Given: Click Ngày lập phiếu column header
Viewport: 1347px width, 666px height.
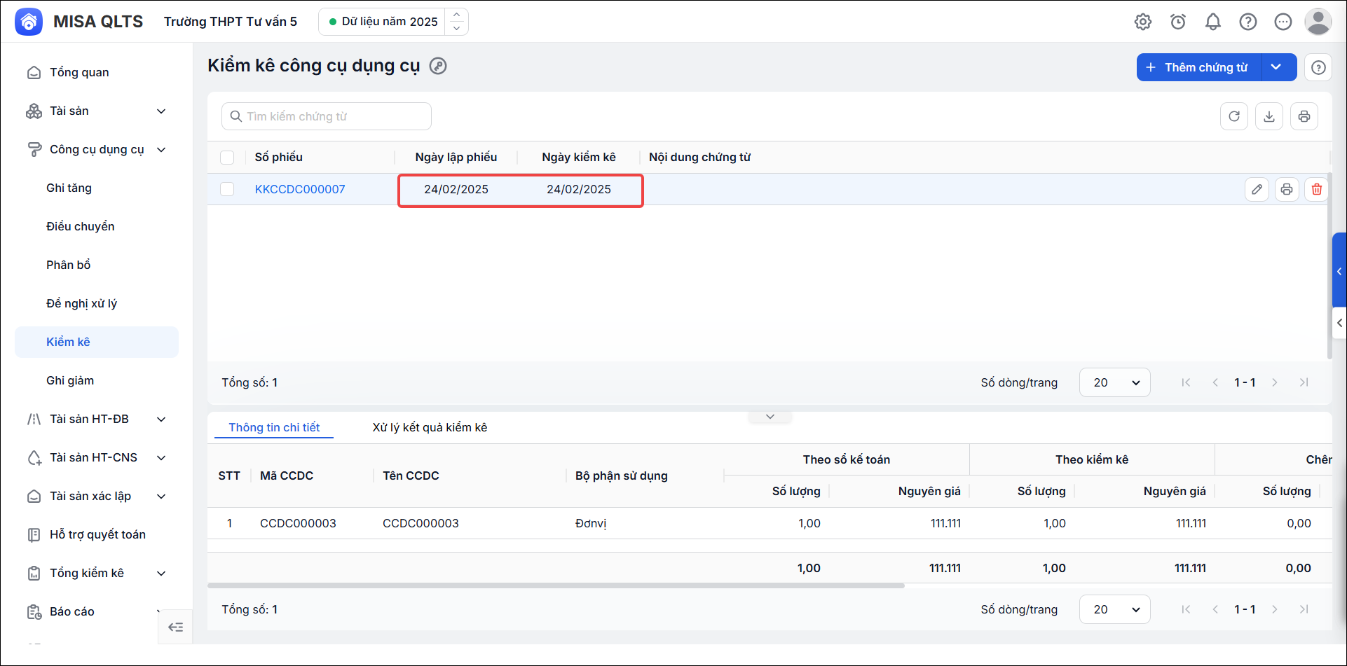Looking at the screenshot, I should (456, 157).
